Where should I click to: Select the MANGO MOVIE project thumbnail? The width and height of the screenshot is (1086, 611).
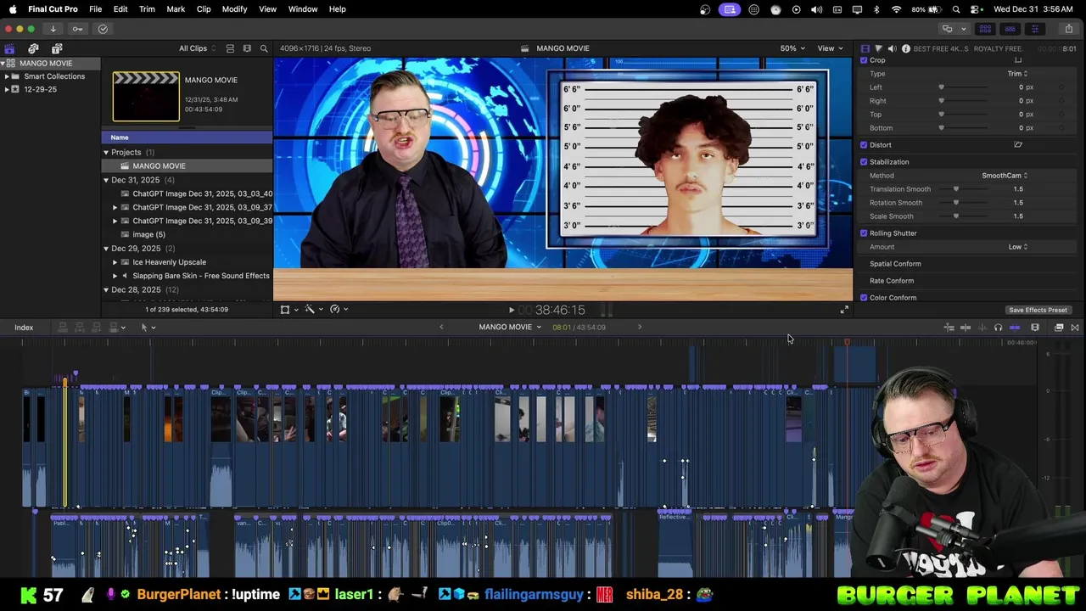coord(146,97)
